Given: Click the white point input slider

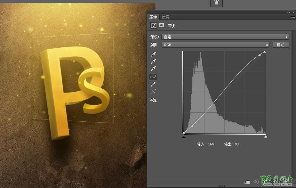Looking at the screenshot, I should (266, 137).
